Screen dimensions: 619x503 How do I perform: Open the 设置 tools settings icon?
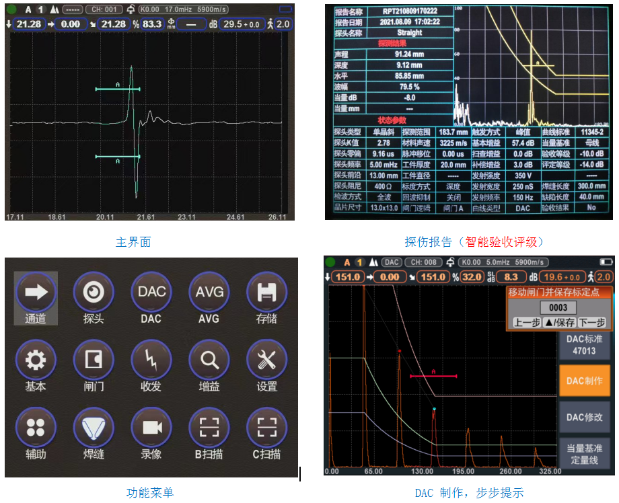pos(266,360)
